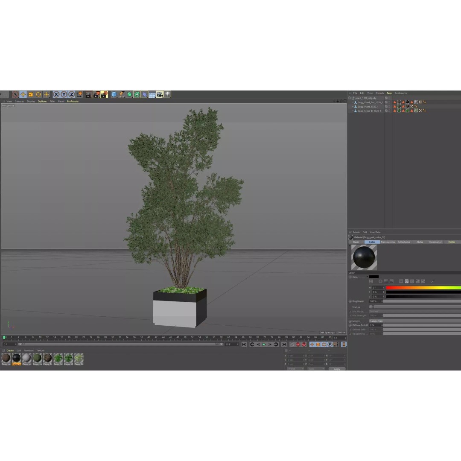This screenshot has height=461, width=461.
Task: Toggle the Z axis lock
Action: pos(71,94)
